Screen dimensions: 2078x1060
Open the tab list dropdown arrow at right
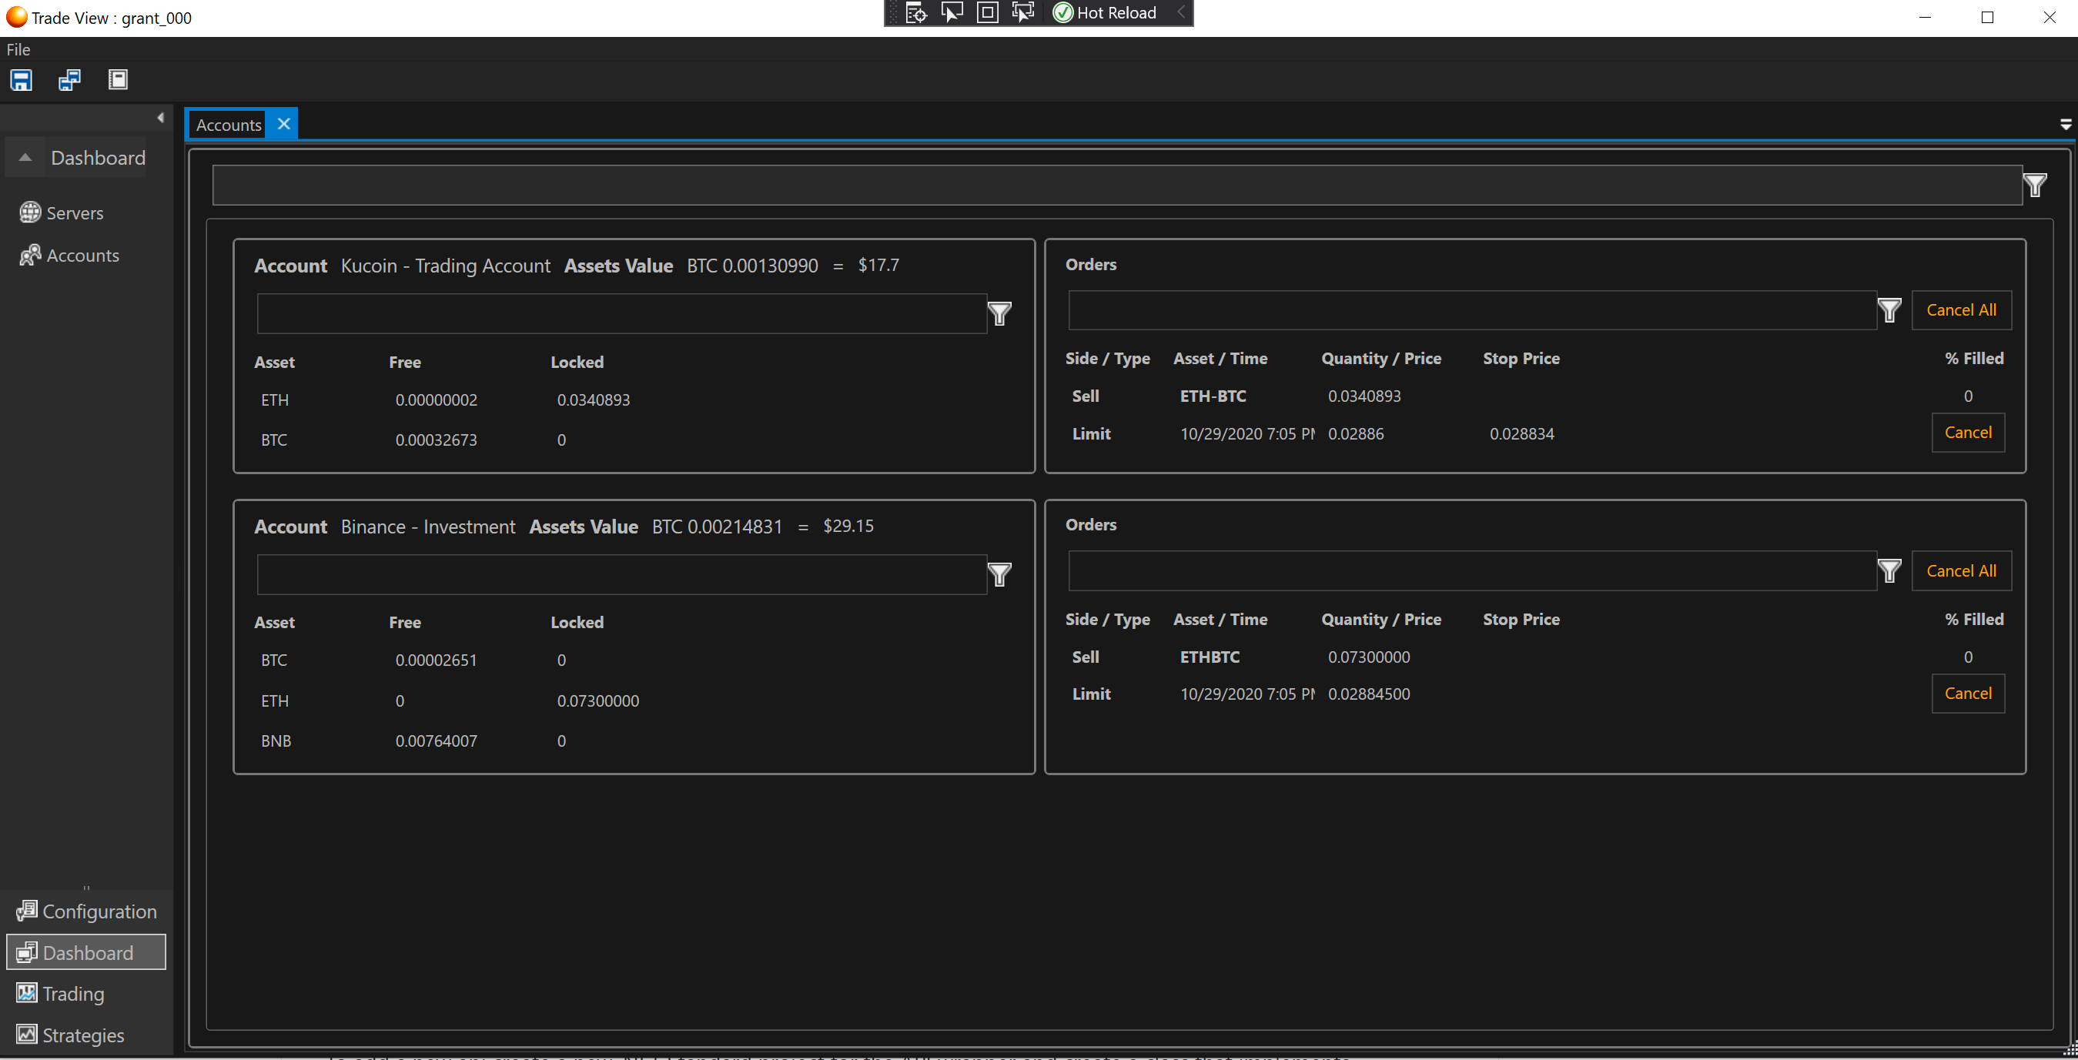click(x=2065, y=124)
